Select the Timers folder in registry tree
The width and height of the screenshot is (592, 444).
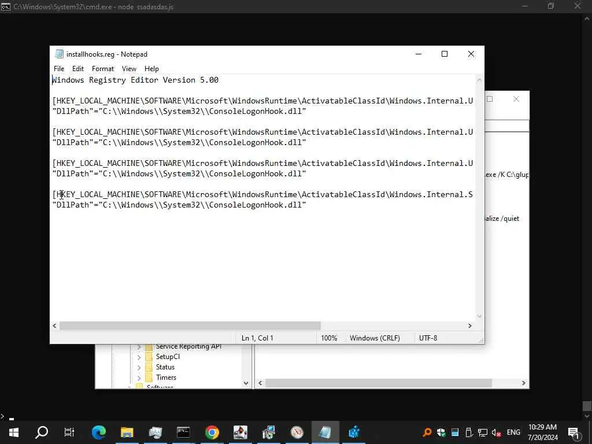[x=166, y=378]
